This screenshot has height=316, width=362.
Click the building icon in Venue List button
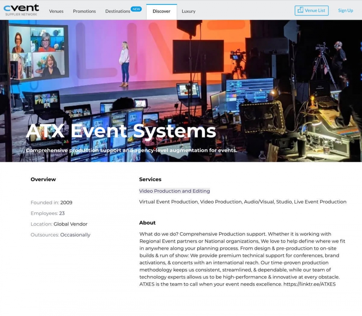(x=300, y=10)
